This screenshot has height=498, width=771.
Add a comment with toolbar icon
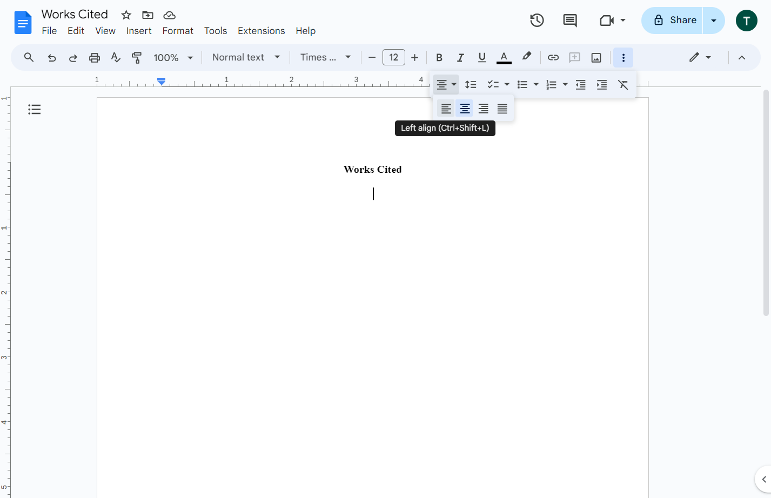pyautogui.click(x=575, y=58)
